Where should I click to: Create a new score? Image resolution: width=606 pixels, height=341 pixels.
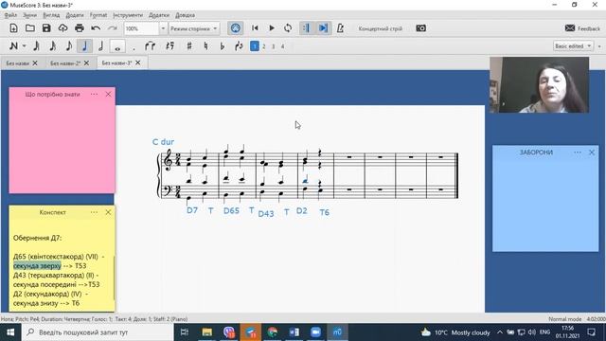coord(13,28)
